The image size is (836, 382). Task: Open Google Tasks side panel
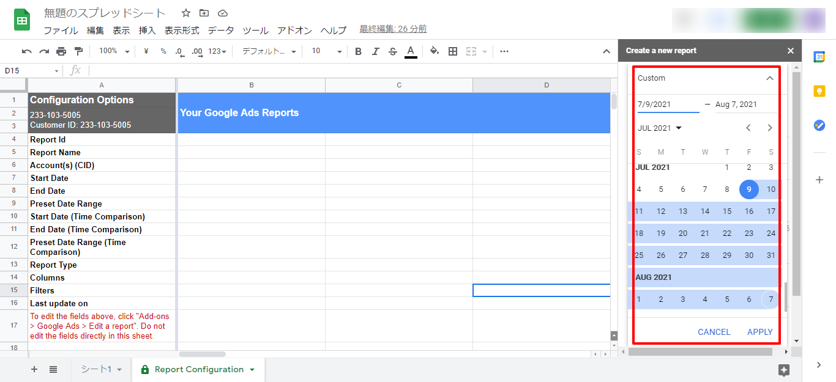pyautogui.click(x=819, y=125)
